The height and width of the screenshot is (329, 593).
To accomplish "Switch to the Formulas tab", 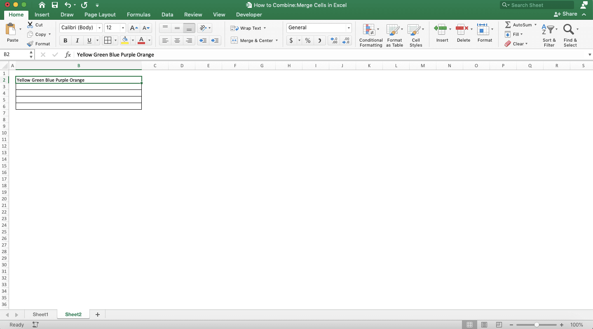I will (138, 14).
